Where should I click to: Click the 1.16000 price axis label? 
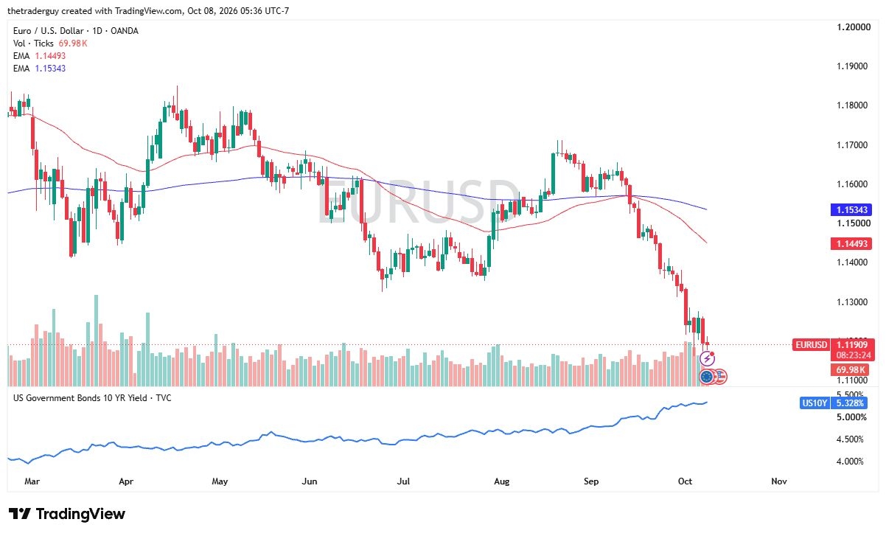853,184
